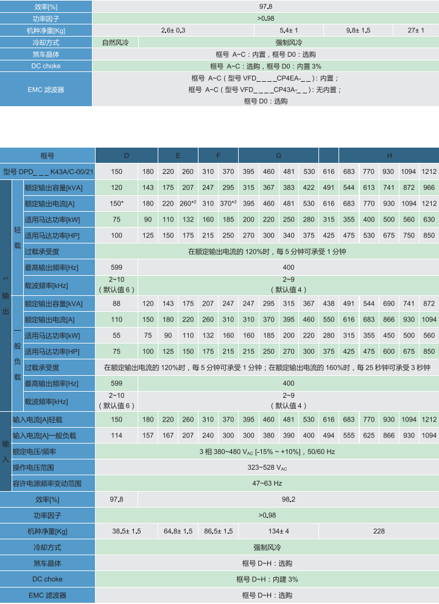The image size is (439, 604).
Task: Select the frame H column header
Action: (388, 156)
